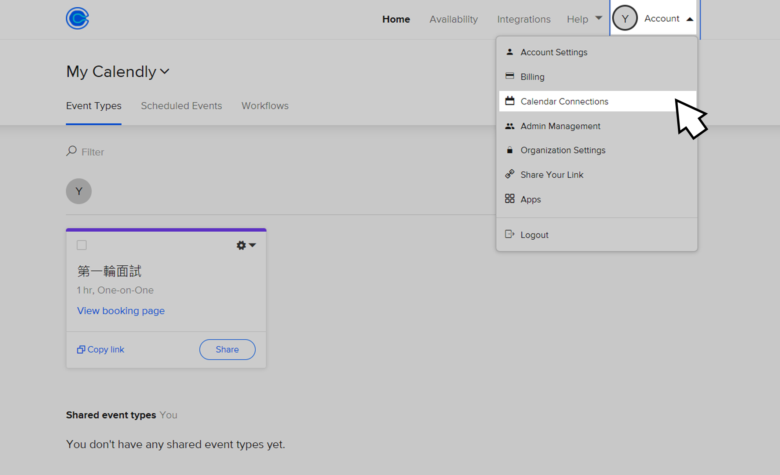Click the gray Y user avatar

[x=79, y=191]
